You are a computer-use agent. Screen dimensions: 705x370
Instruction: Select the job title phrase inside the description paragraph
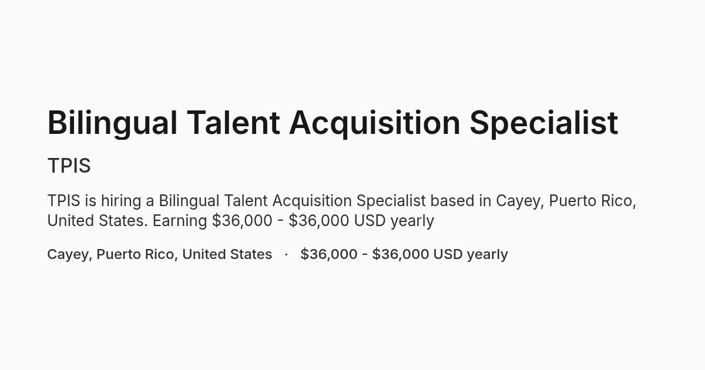click(292, 201)
